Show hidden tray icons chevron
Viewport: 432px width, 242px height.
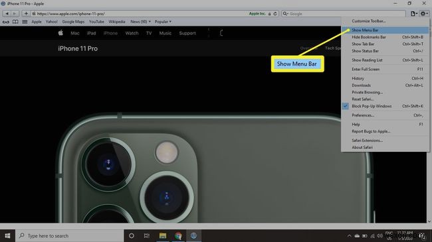(x=349, y=235)
